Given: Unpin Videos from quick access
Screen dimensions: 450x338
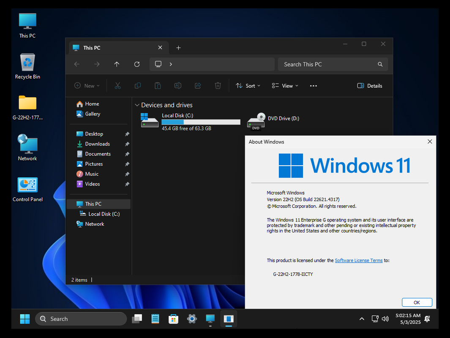Looking at the screenshot, I should tap(127, 184).
